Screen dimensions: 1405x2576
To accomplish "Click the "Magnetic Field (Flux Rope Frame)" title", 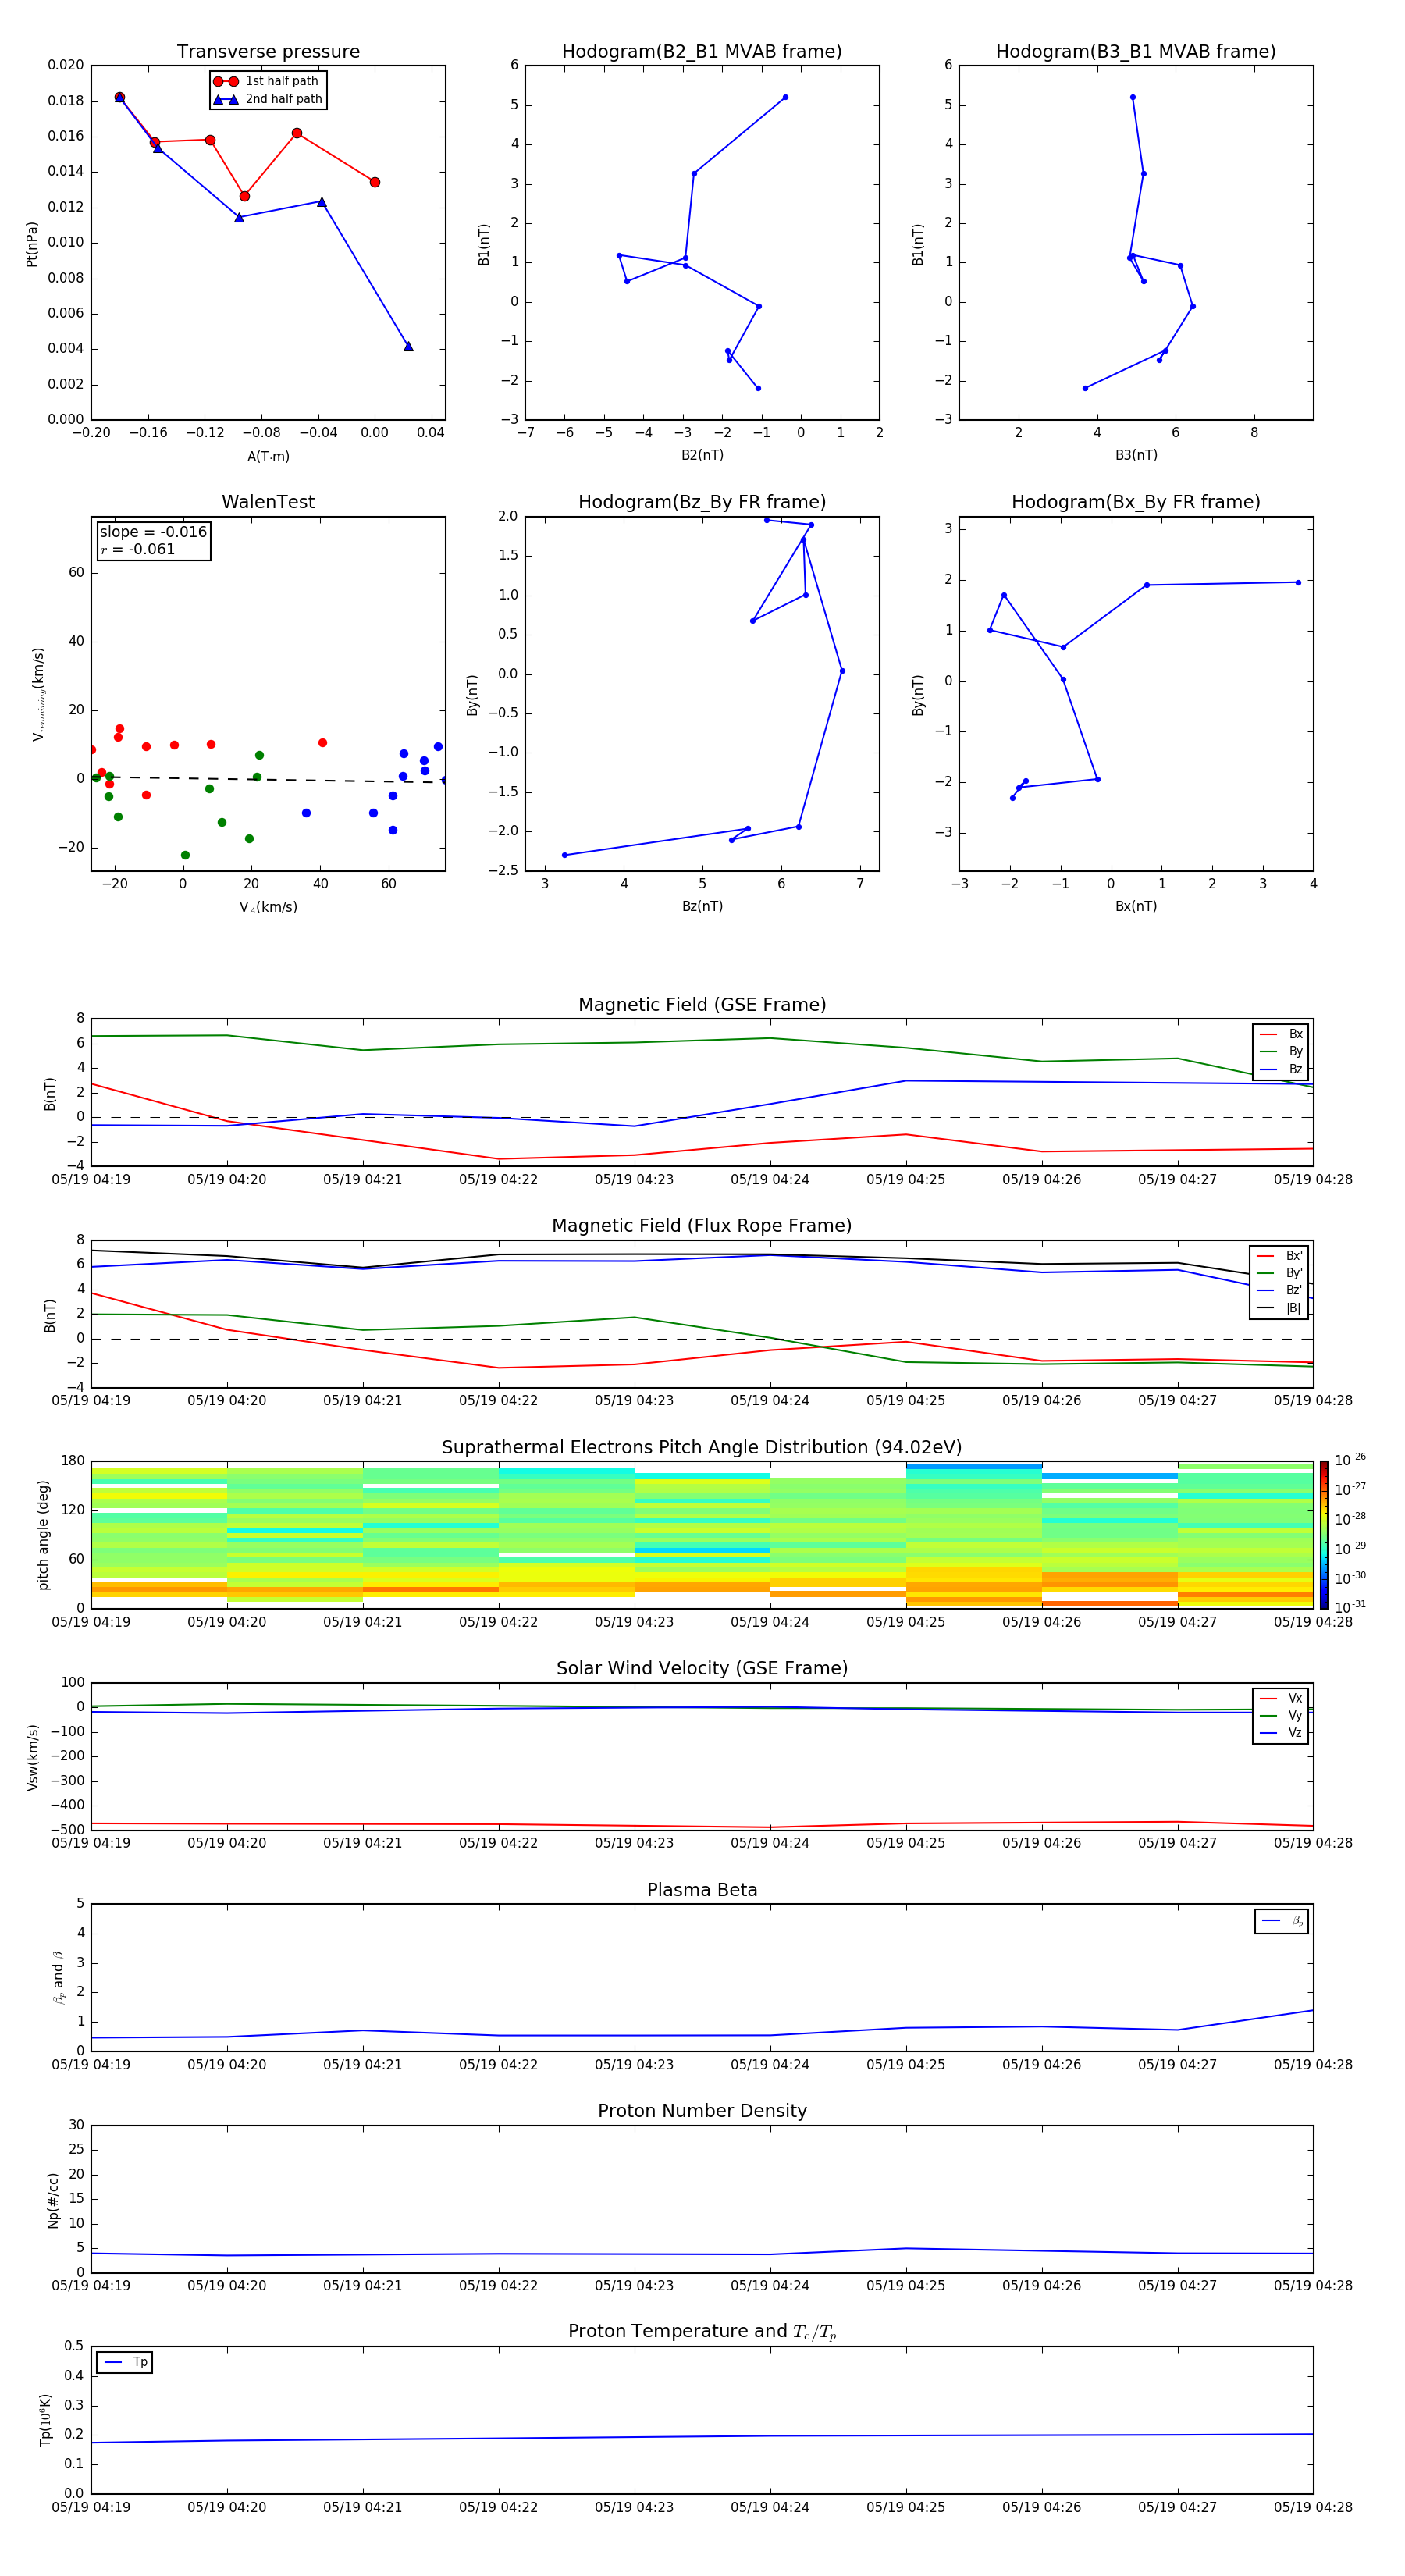I will [702, 1226].
